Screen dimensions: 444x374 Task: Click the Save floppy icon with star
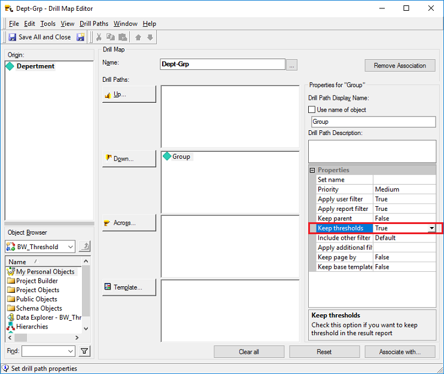tap(81, 37)
